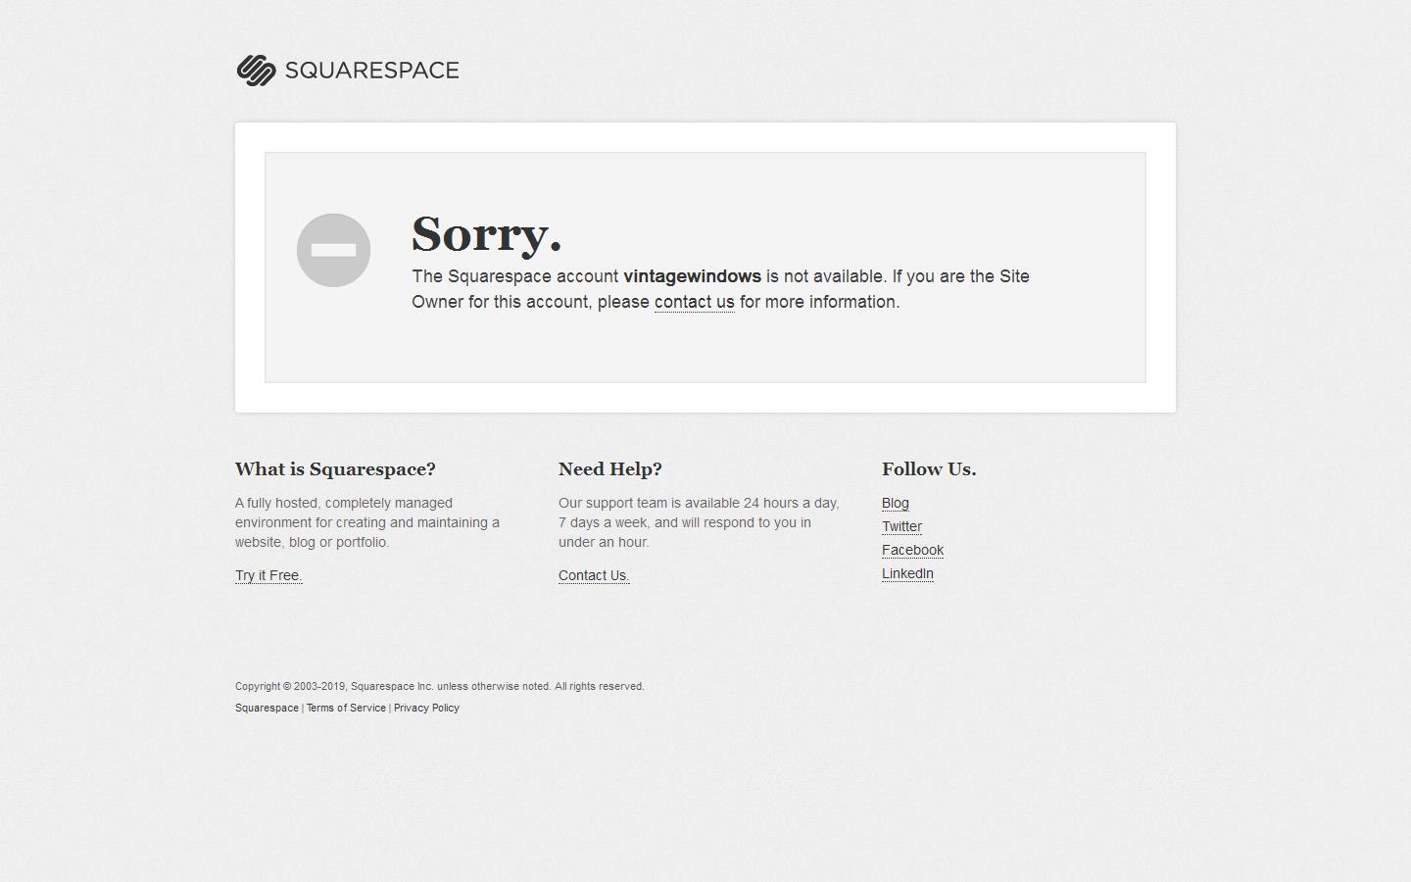
Task: Click the Squarespace link in the footer
Action: point(267,708)
